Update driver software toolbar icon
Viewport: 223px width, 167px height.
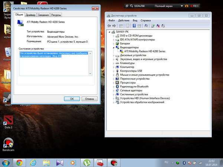(x=153, y=26)
